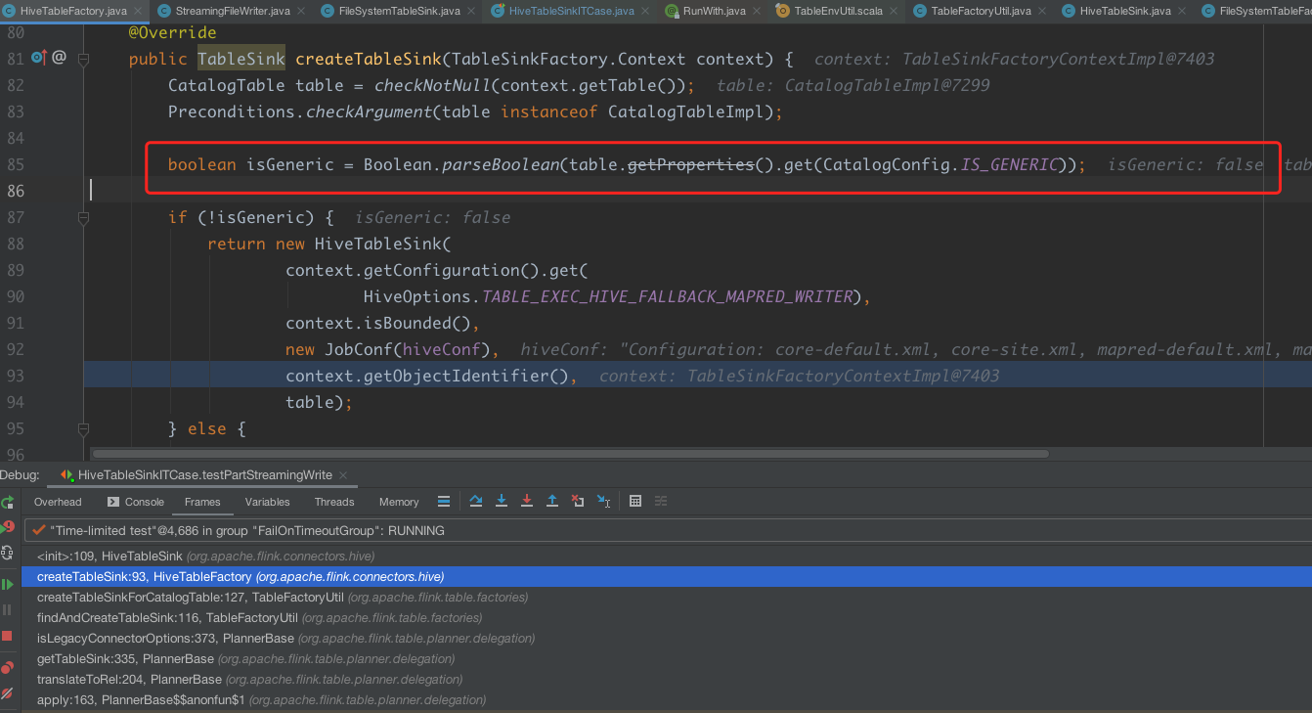Click line number 93 in gutter

tap(15, 376)
